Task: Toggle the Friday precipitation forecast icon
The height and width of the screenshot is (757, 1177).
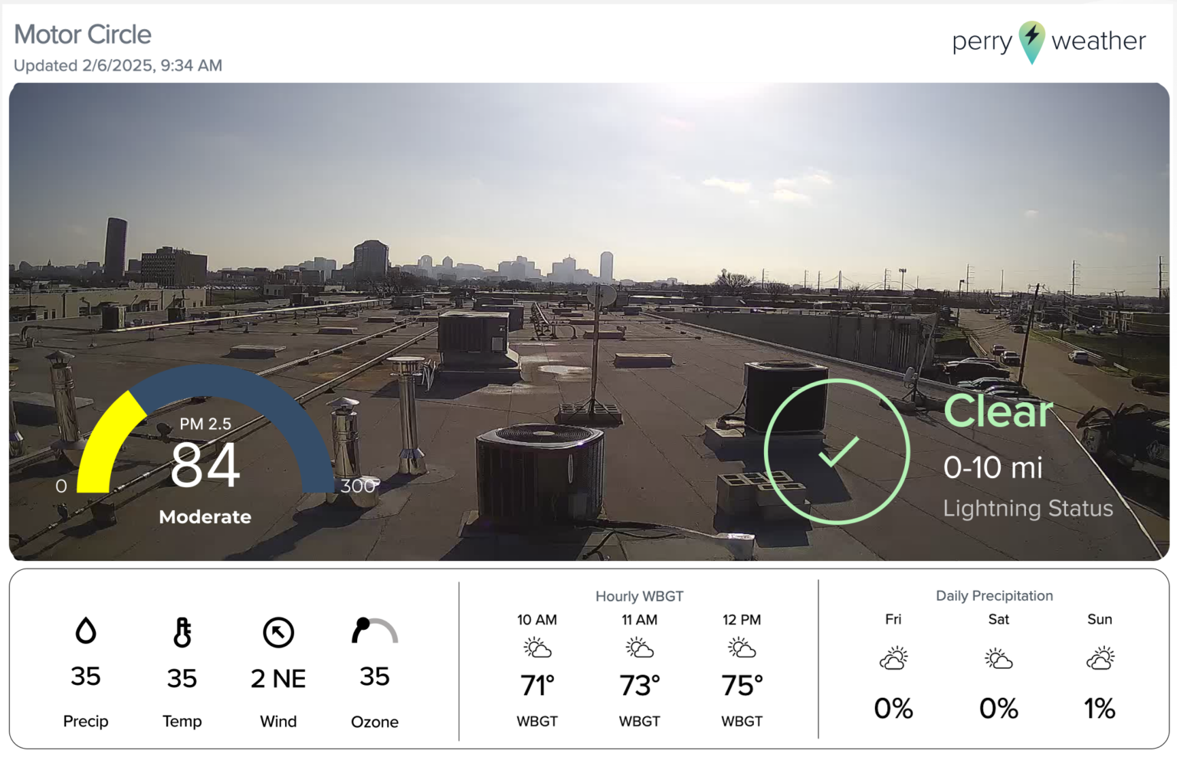Action: tap(893, 656)
